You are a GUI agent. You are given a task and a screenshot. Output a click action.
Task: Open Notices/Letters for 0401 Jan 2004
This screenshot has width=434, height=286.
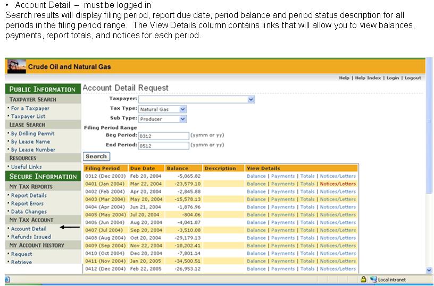pos(338,184)
